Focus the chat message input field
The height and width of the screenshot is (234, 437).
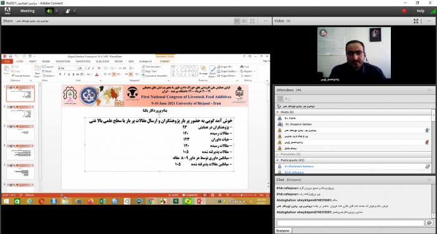pos(350,223)
